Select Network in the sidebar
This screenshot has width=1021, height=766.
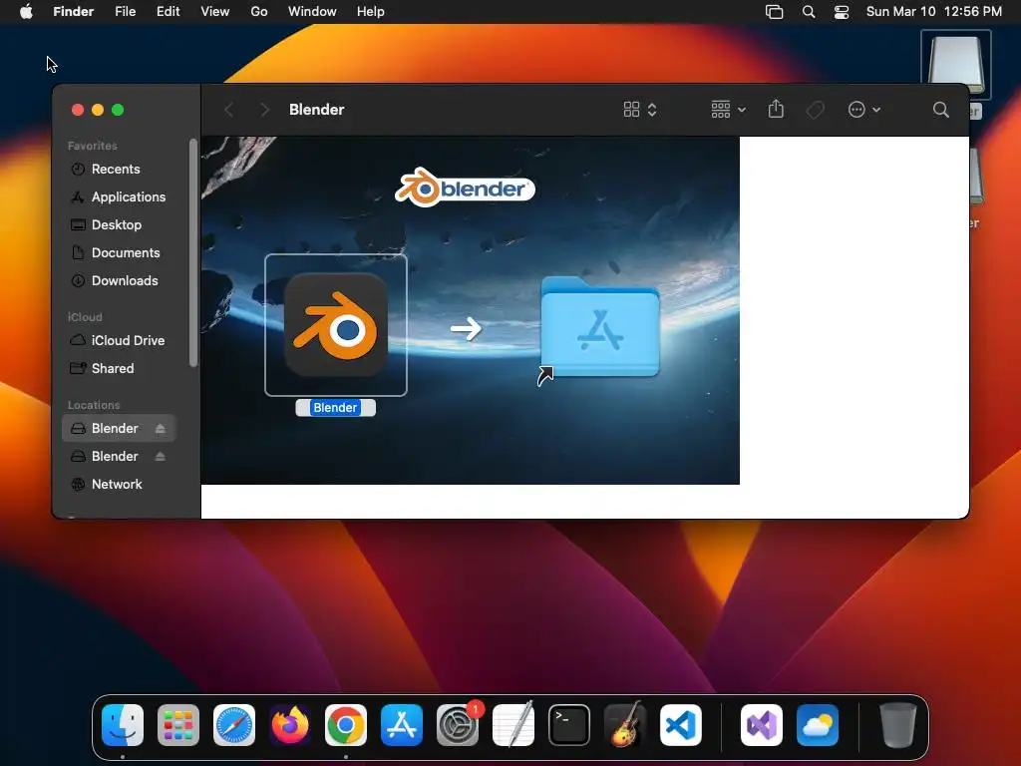119,484
